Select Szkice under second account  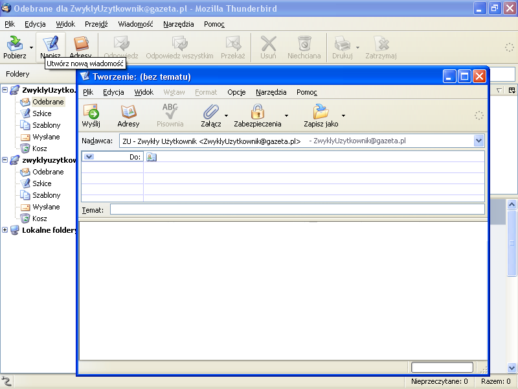42,183
